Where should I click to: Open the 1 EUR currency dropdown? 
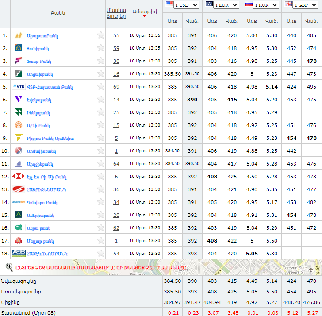point(226,5)
